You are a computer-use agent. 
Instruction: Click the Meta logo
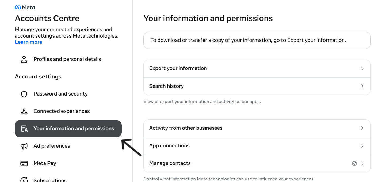click(25, 7)
